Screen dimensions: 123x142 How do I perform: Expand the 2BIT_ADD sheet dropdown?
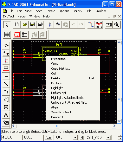click(x=108, y=138)
